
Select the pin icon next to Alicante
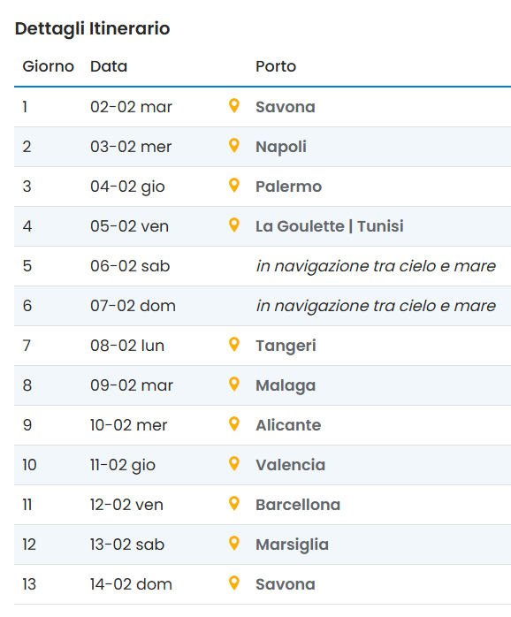[234, 423]
